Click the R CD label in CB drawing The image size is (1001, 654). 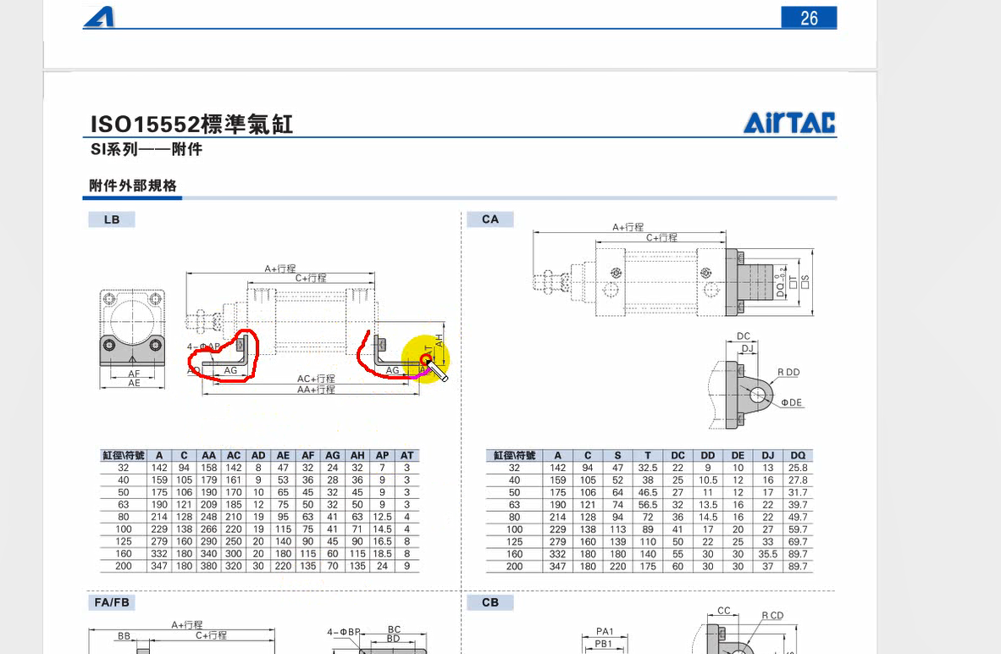click(772, 616)
